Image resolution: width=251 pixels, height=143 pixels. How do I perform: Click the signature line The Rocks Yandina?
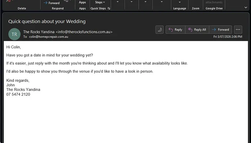click(x=23, y=89)
